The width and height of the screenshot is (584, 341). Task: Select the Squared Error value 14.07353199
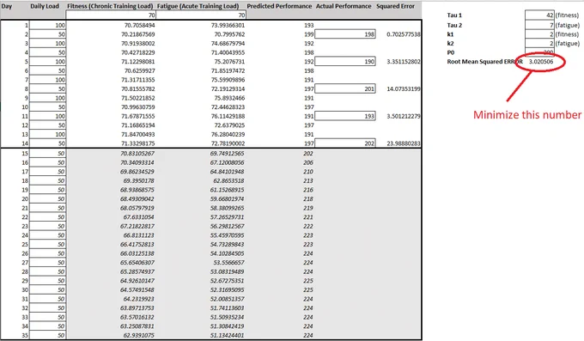[404, 88]
